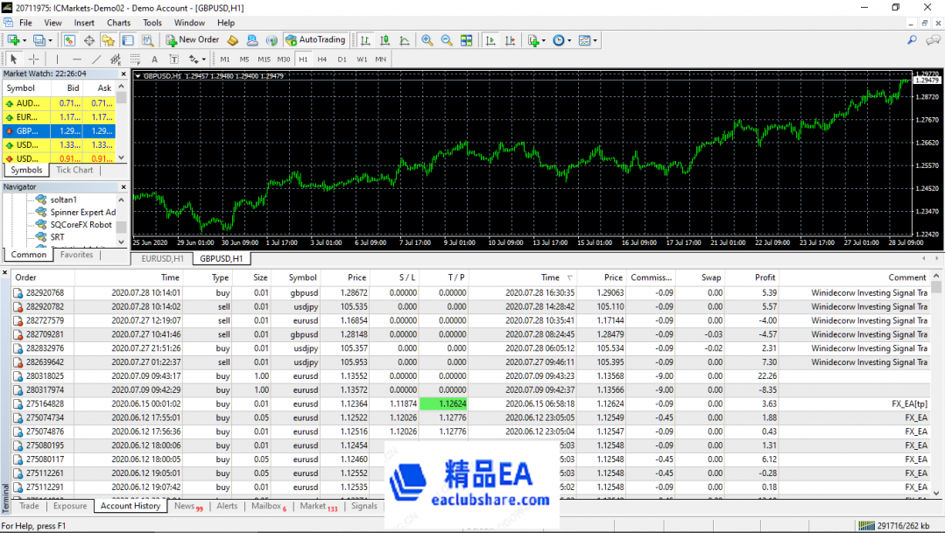Open the Exposure tab
945x533 pixels.
(x=70, y=506)
